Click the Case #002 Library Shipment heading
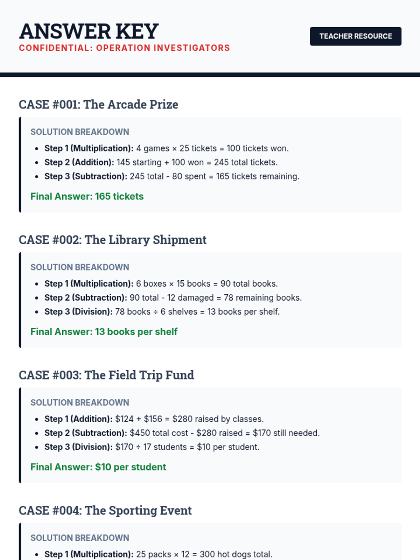This screenshot has width=420, height=560. [x=112, y=240]
